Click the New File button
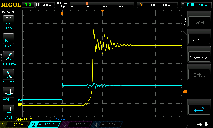Image resolution: width=213 pixels, height=128 pixels. [199, 40]
